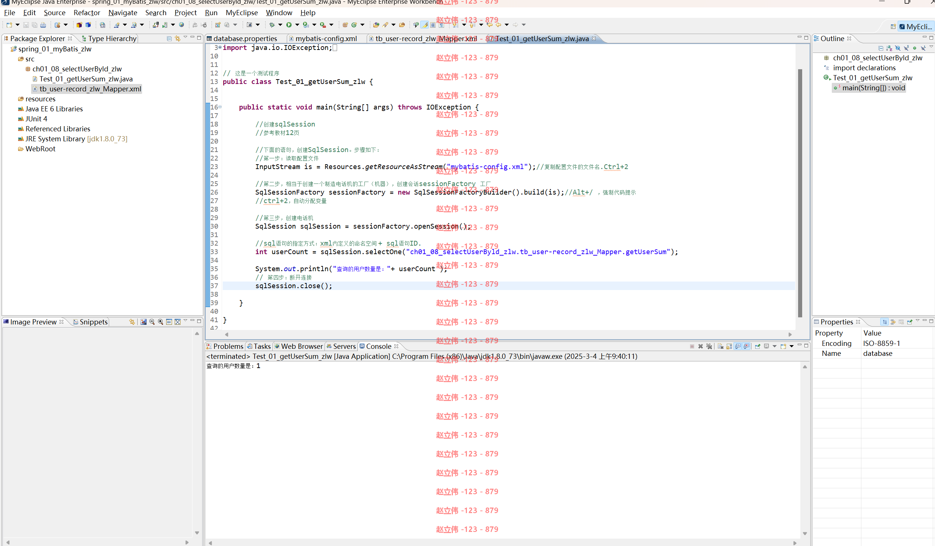Open the Navigate menu
Viewport: 935px width, 546px height.
[123, 13]
